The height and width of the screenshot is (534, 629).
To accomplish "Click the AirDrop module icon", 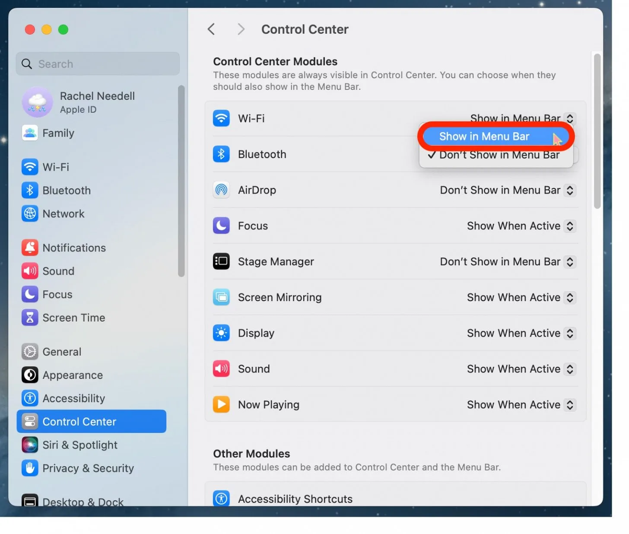I will click(x=221, y=190).
